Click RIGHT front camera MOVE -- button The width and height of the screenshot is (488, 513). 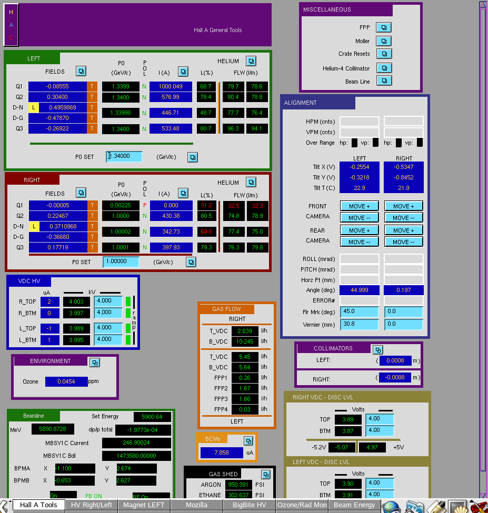pyautogui.click(x=404, y=218)
